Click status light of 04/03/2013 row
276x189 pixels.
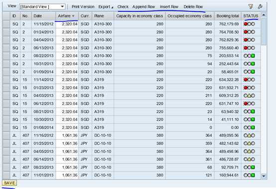(249, 96)
